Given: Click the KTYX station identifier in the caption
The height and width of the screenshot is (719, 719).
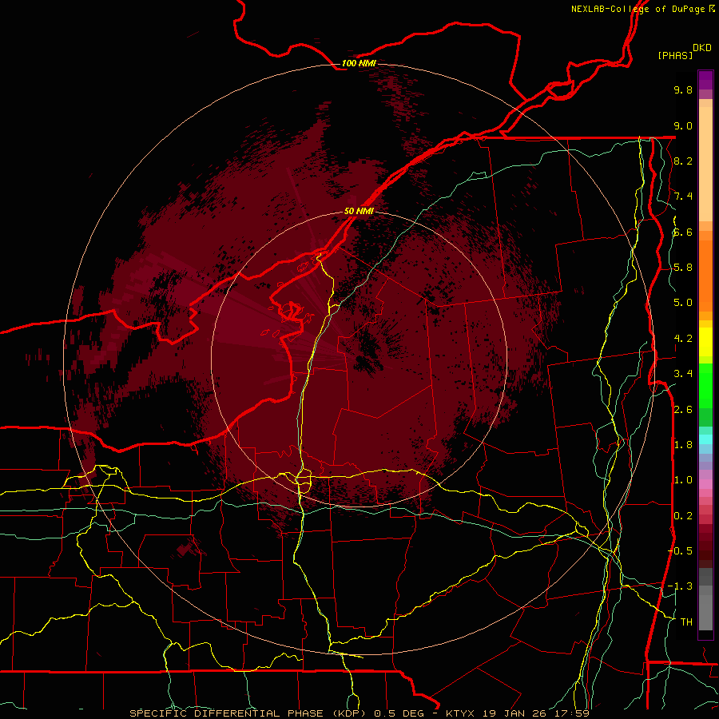Looking at the screenshot, I should tap(461, 713).
